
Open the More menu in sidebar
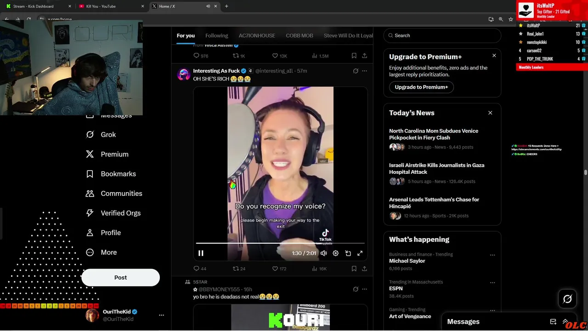[102, 252]
